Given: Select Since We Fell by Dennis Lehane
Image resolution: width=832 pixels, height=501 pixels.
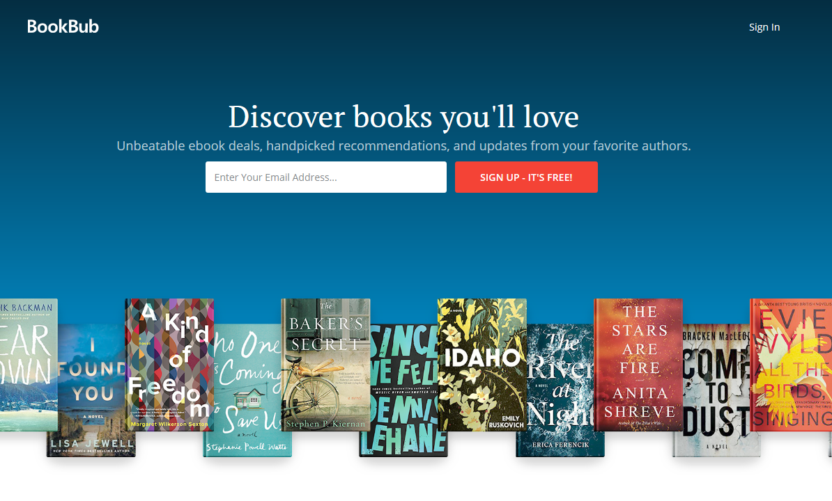Looking at the screenshot, I should (x=403, y=390).
